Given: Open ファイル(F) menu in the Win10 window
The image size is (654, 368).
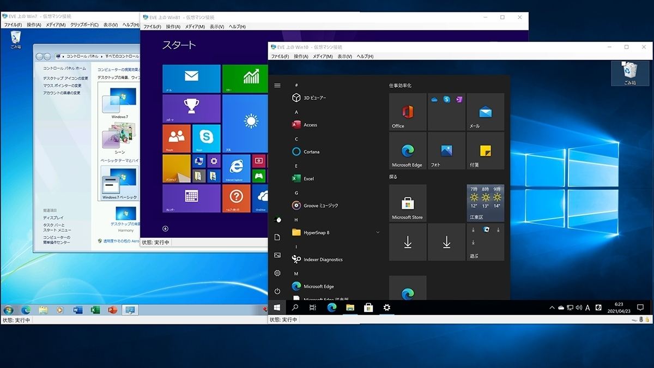Looking at the screenshot, I should pyautogui.click(x=280, y=57).
